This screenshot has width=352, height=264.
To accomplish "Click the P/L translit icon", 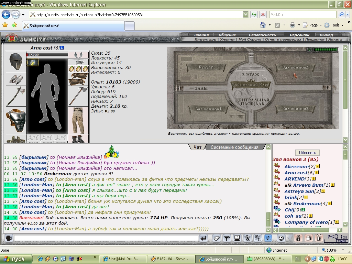I will pyautogui.click(x=258, y=238).
